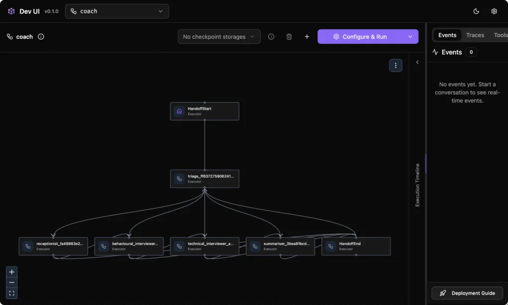This screenshot has width=508, height=305.
Task: Fit the workflow graph to view
Action: tap(12, 293)
